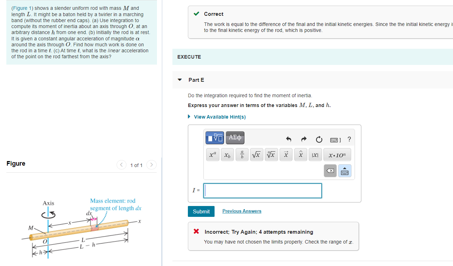The height and width of the screenshot is (266, 453).
Task: Click the '1 of 1' figure counter
Action: [x=136, y=165]
